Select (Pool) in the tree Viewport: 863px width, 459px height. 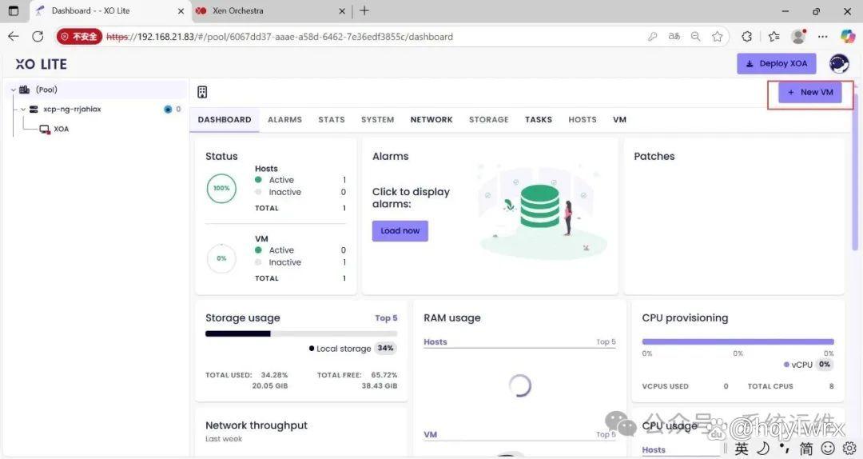[46, 90]
